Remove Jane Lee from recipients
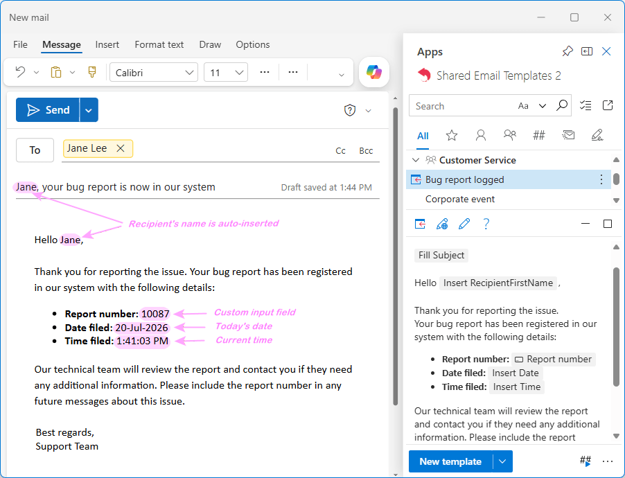625x478 pixels. 121,148
